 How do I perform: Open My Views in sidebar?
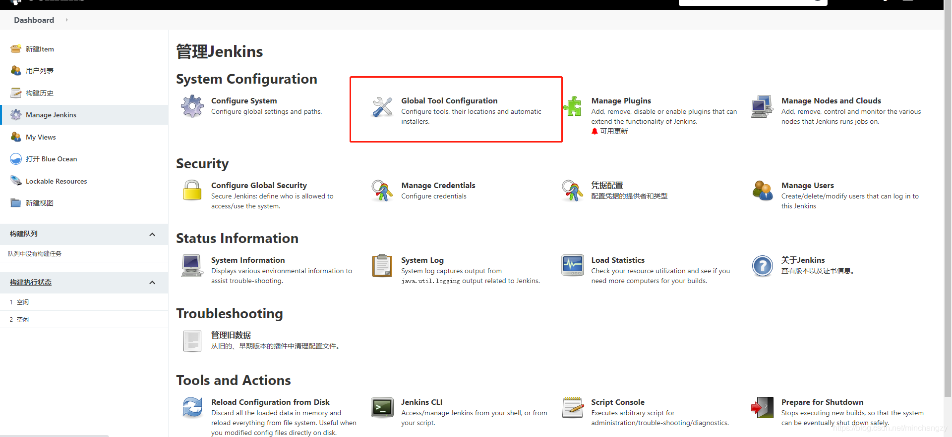(x=41, y=137)
